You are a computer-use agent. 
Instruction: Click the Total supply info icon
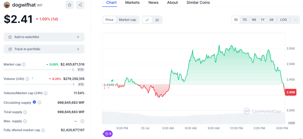(x=25, y=112)
